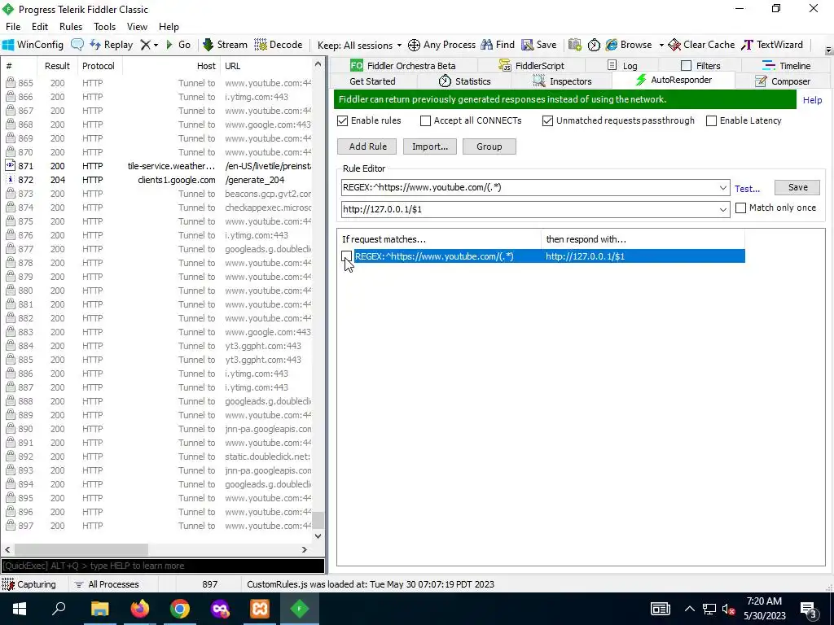The image size is (834, 625).
Task: Open Chrome from the taskbar
Action: click(x=180, y=609)
